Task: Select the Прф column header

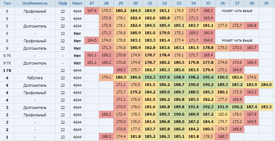Action: [x=63, y=3]
